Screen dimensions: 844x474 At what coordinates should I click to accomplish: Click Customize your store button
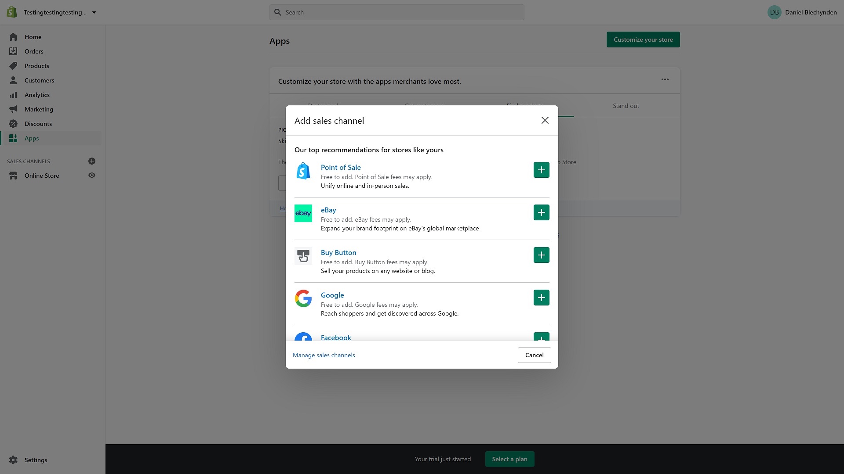(x=643, y=39)
